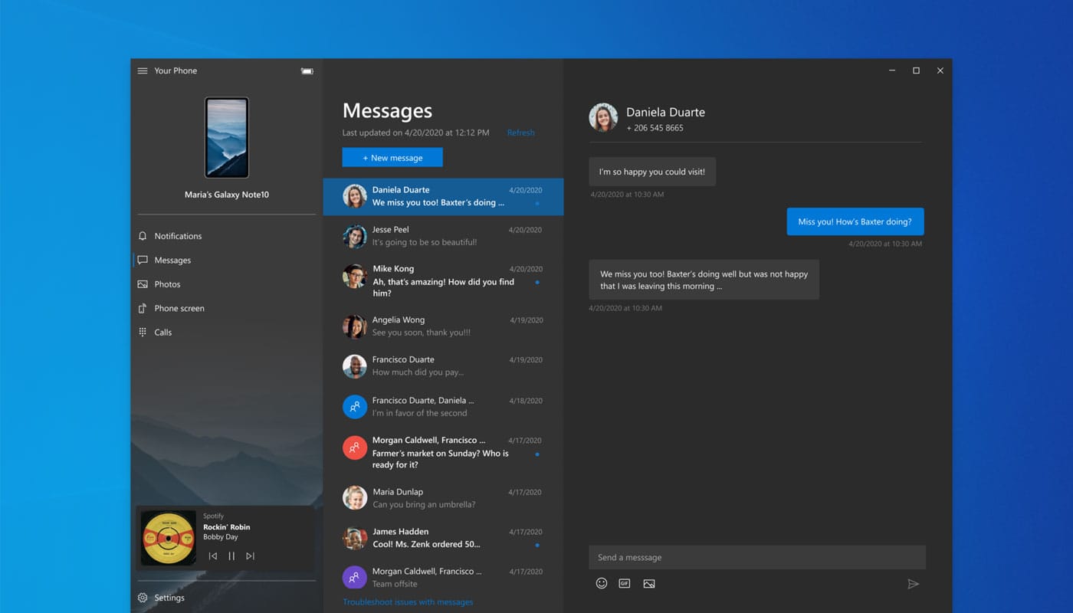Viewport: 1073px width, 613px height.
Task: Open 'I'm in favor of the second' group chat
Action: click(x=443, y=407)
